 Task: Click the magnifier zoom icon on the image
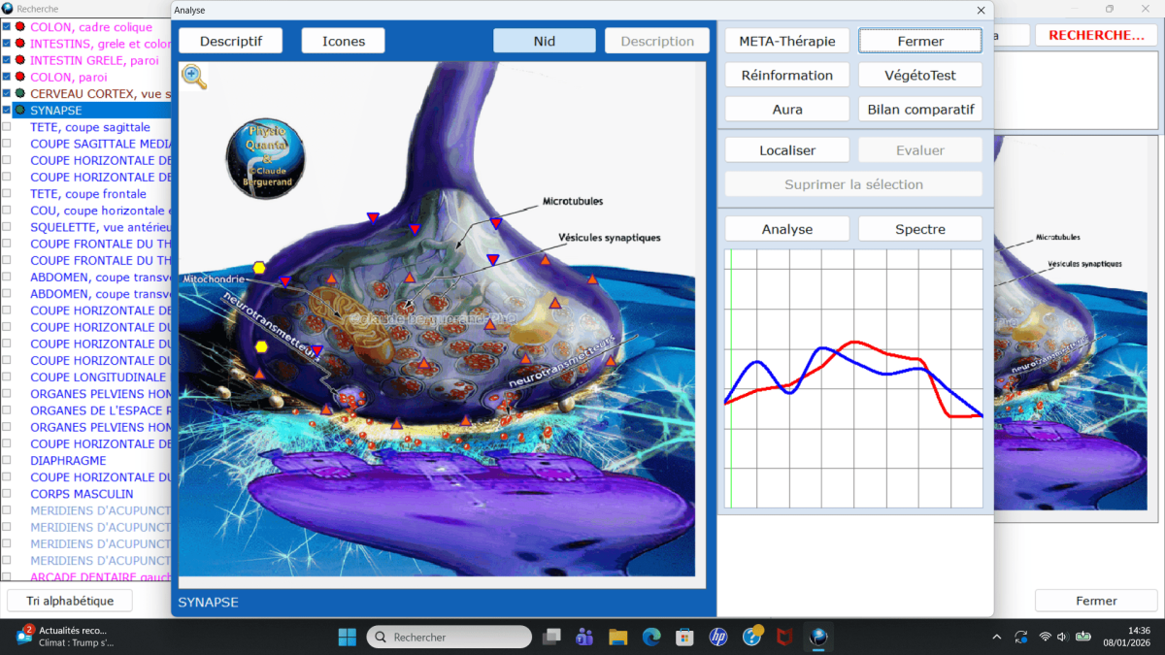point(194,77)
